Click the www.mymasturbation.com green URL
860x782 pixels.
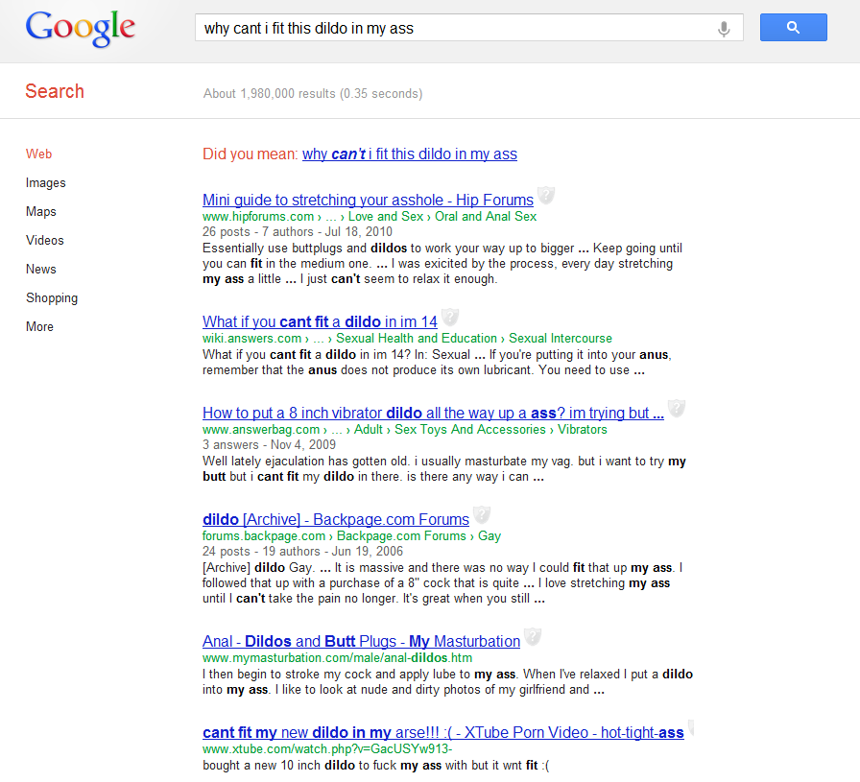tap(337, 657)
